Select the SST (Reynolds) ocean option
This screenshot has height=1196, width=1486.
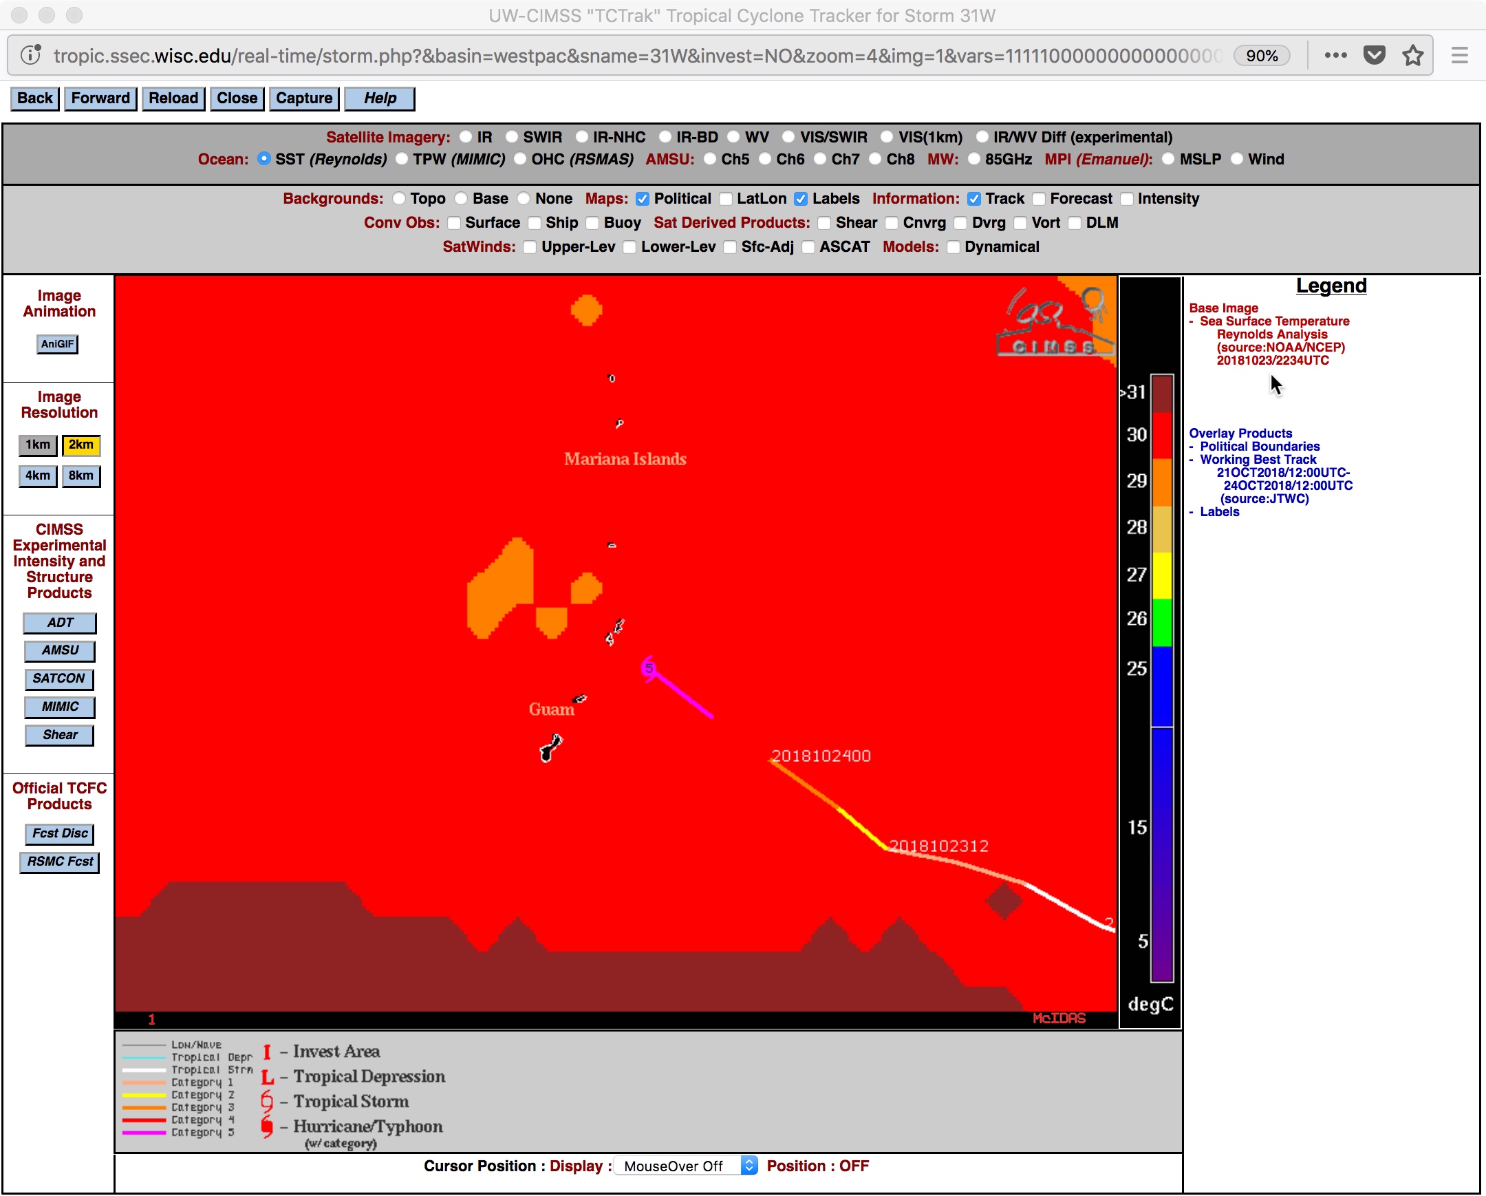[x=264, y=158]
